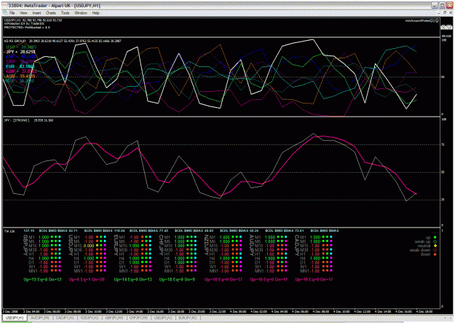
Task: Switch to the GBPJPY,M5 chart tab
Action: (114, 318)
